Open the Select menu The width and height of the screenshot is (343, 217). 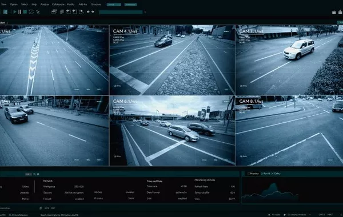tap(24, 5)
